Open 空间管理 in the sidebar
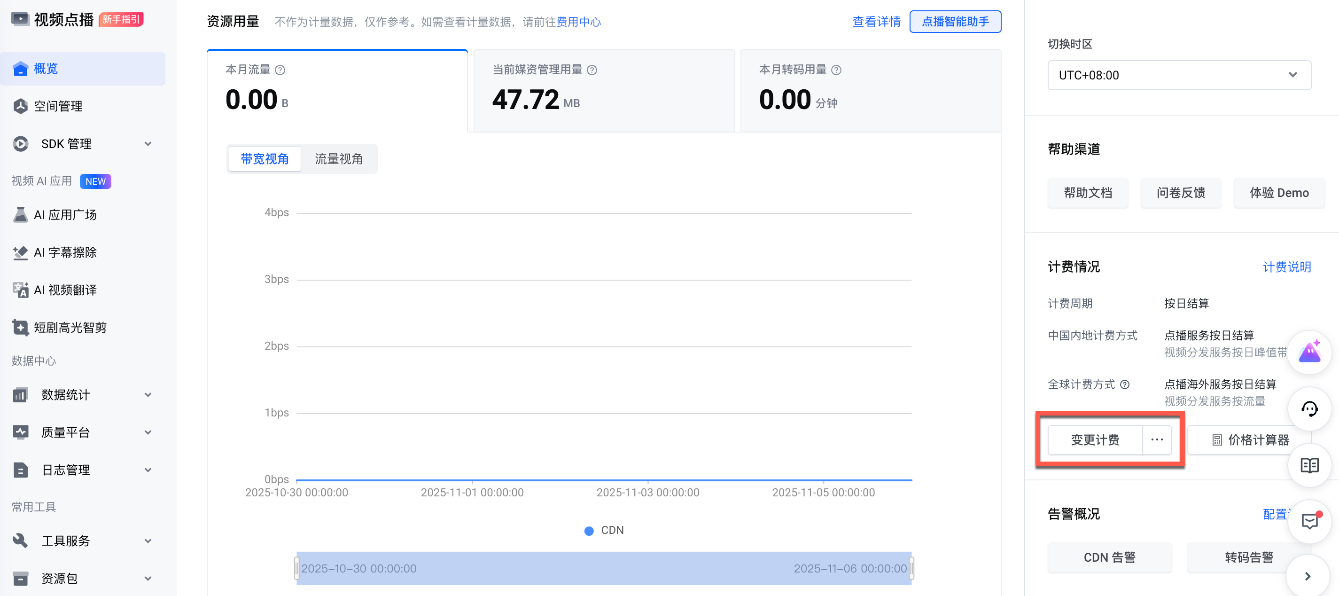Viewport: 1339px width, 596px height. click(58, 107)
